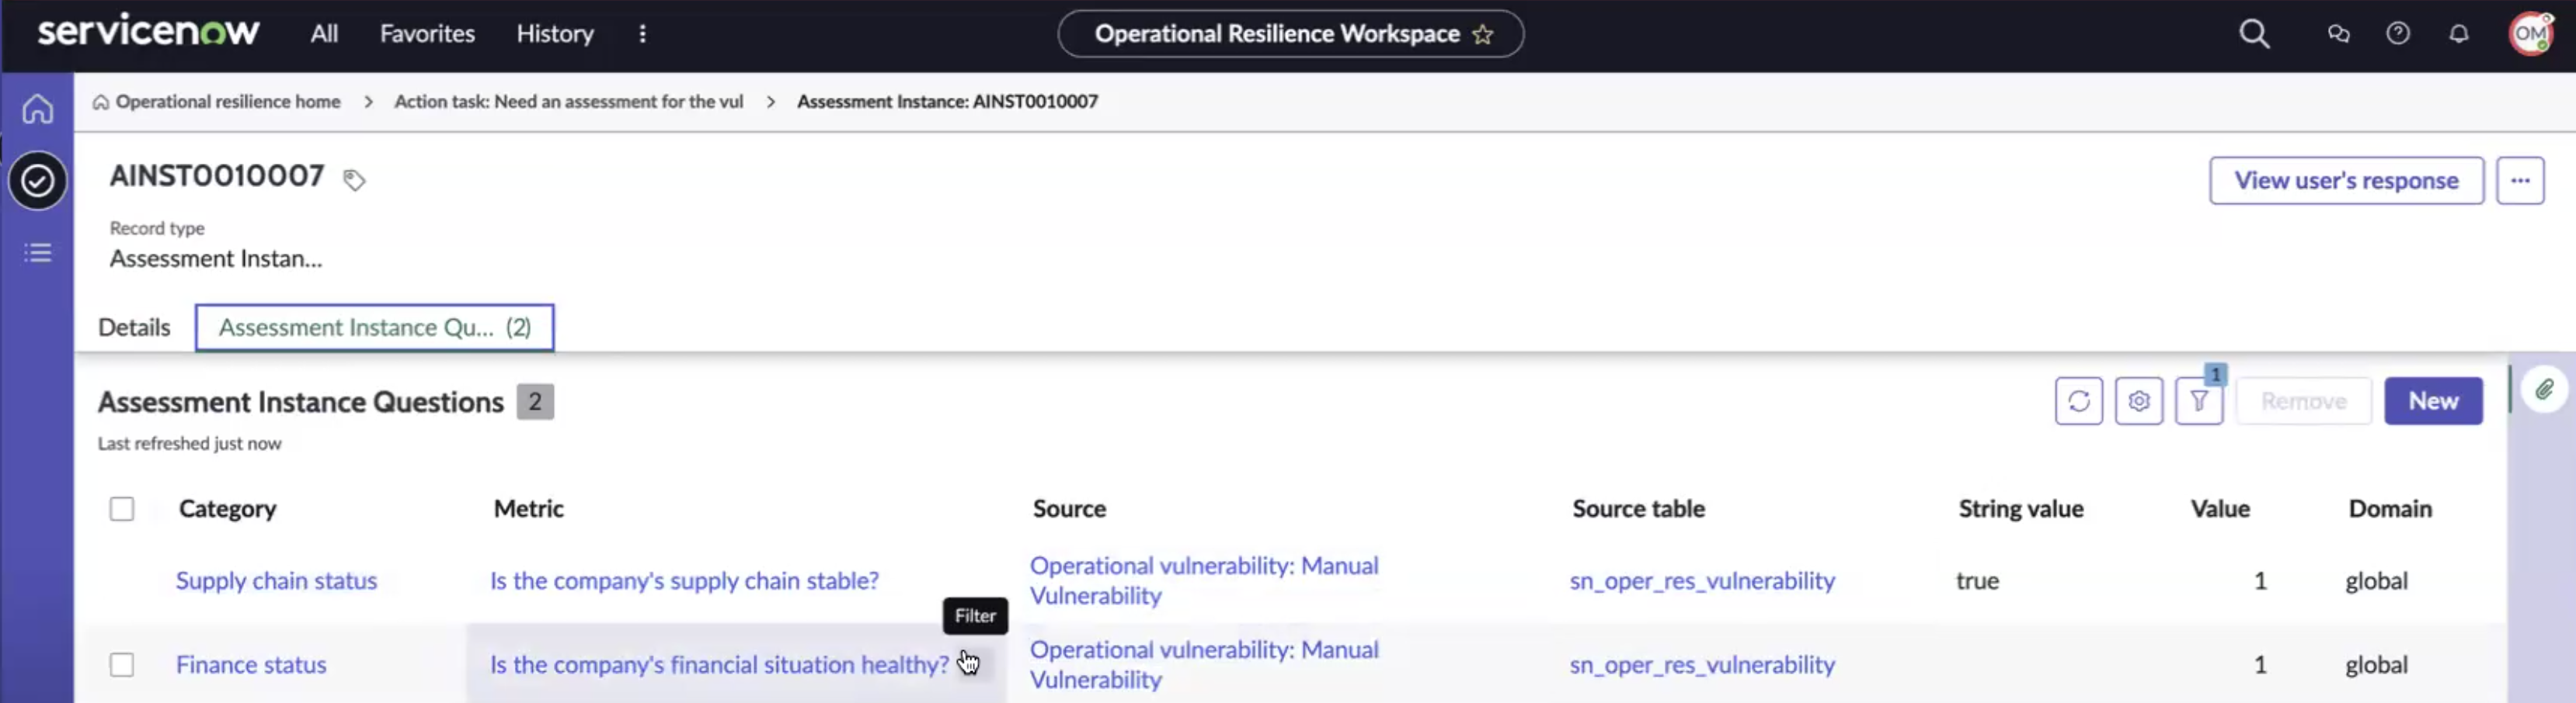Open sn_oper_res_vulnerability in Finance status row
This screenshot has height=703, width=2576.
tap(1702, 665)
